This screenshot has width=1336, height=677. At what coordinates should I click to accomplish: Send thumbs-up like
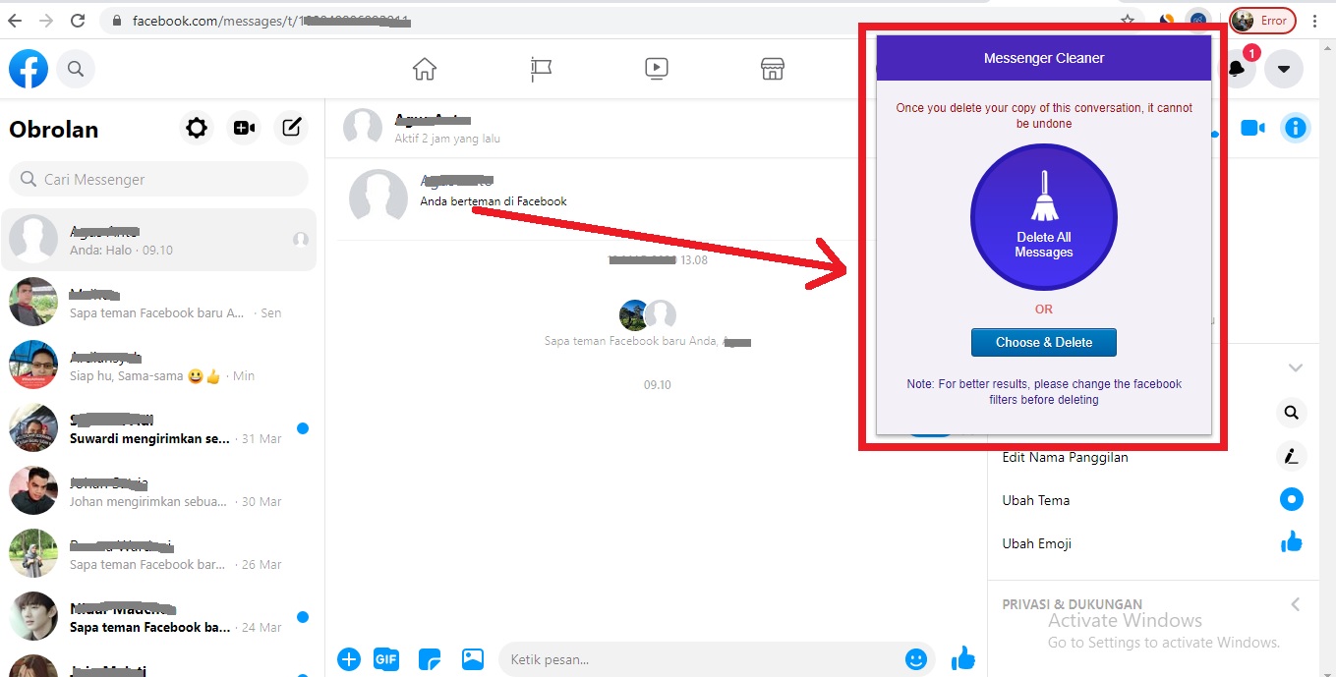click(x=963, y=658)
